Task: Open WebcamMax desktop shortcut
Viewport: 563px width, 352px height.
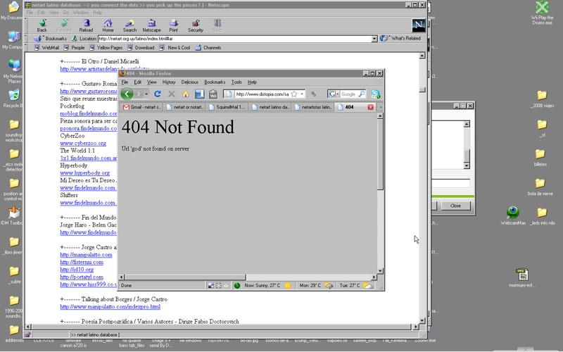Action: (x=513, y=215)
